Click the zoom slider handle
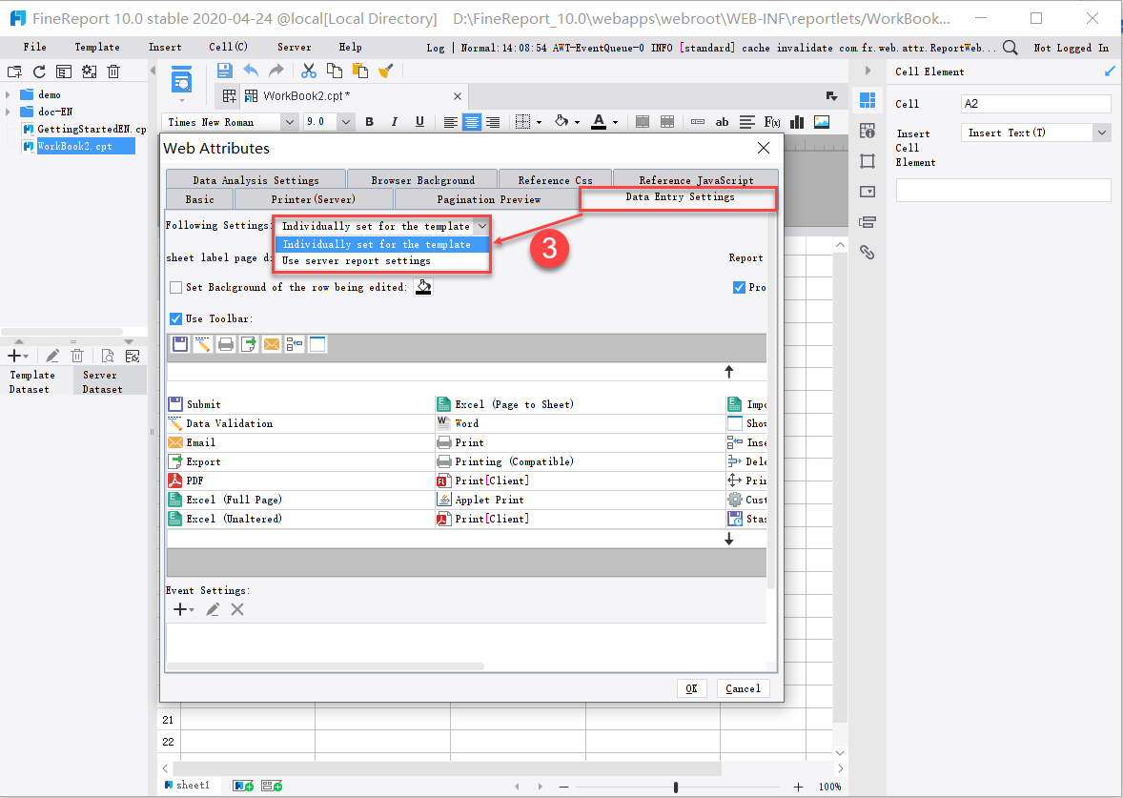 (x=675, y=787)
